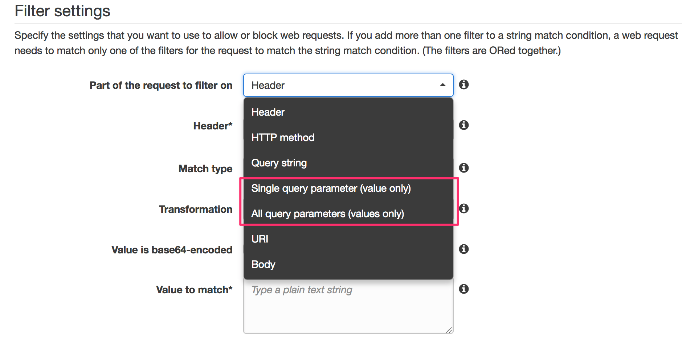Click the Value to match label
Viewport: 682px width, 348px height.
point(194,290)
